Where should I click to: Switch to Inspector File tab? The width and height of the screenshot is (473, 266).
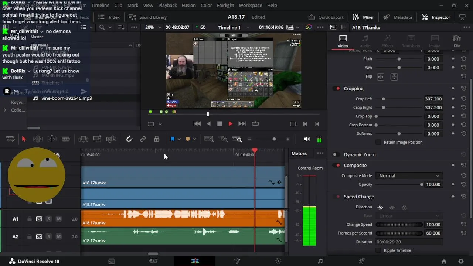click(457, 41)
